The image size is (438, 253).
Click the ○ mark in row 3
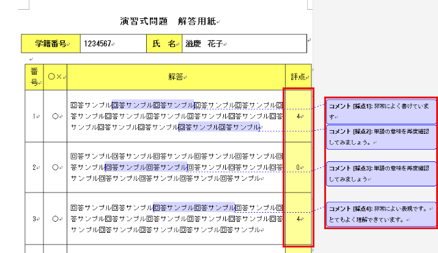(55, 218)
